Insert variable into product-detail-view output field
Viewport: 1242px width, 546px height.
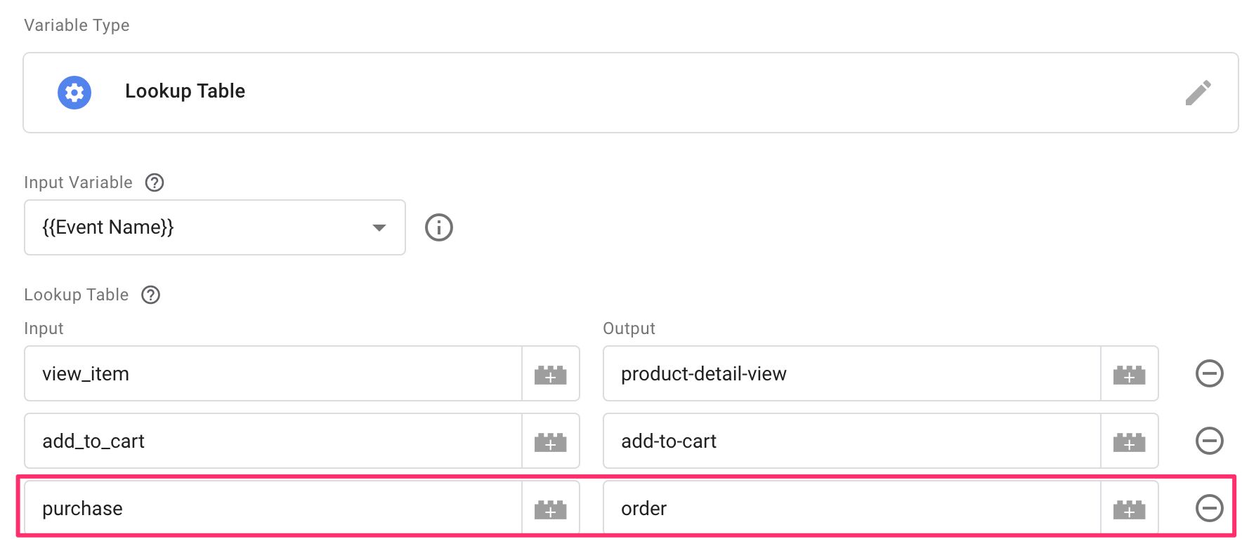click(x=1130, y=374)
